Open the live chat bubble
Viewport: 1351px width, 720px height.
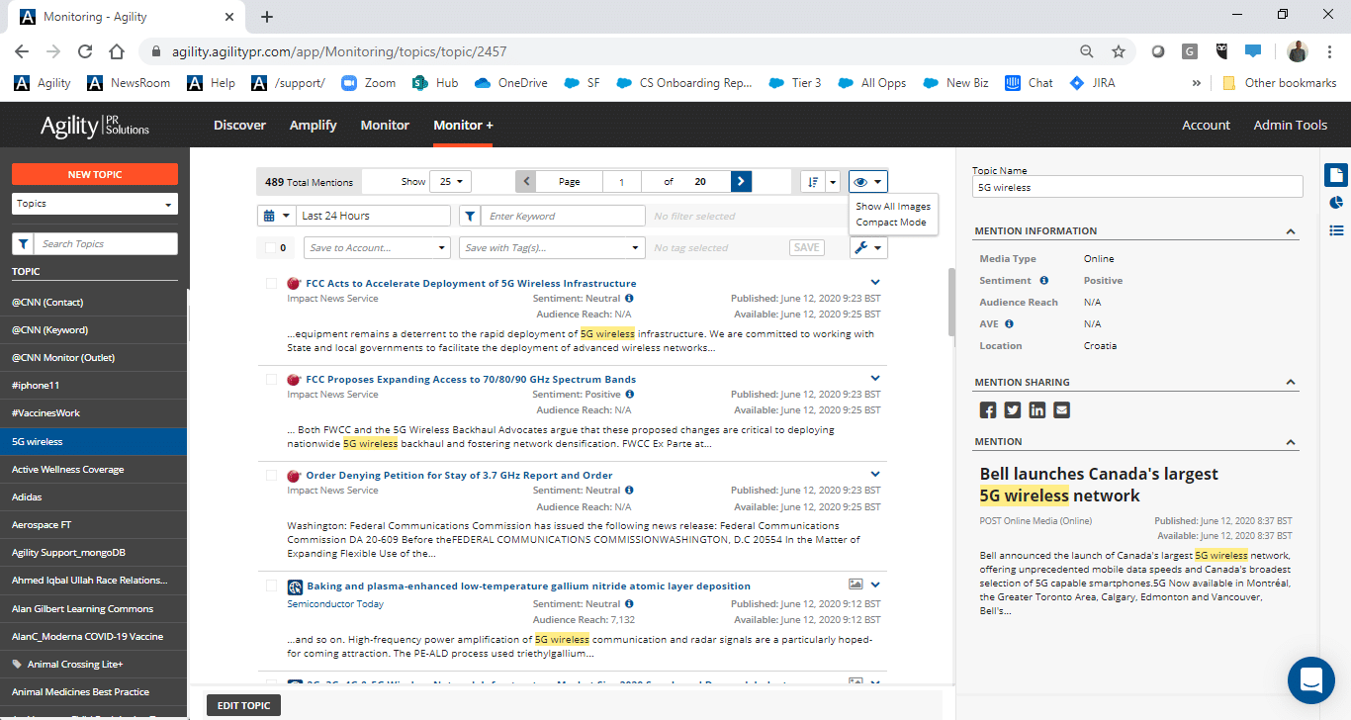tap(1311, 680)
